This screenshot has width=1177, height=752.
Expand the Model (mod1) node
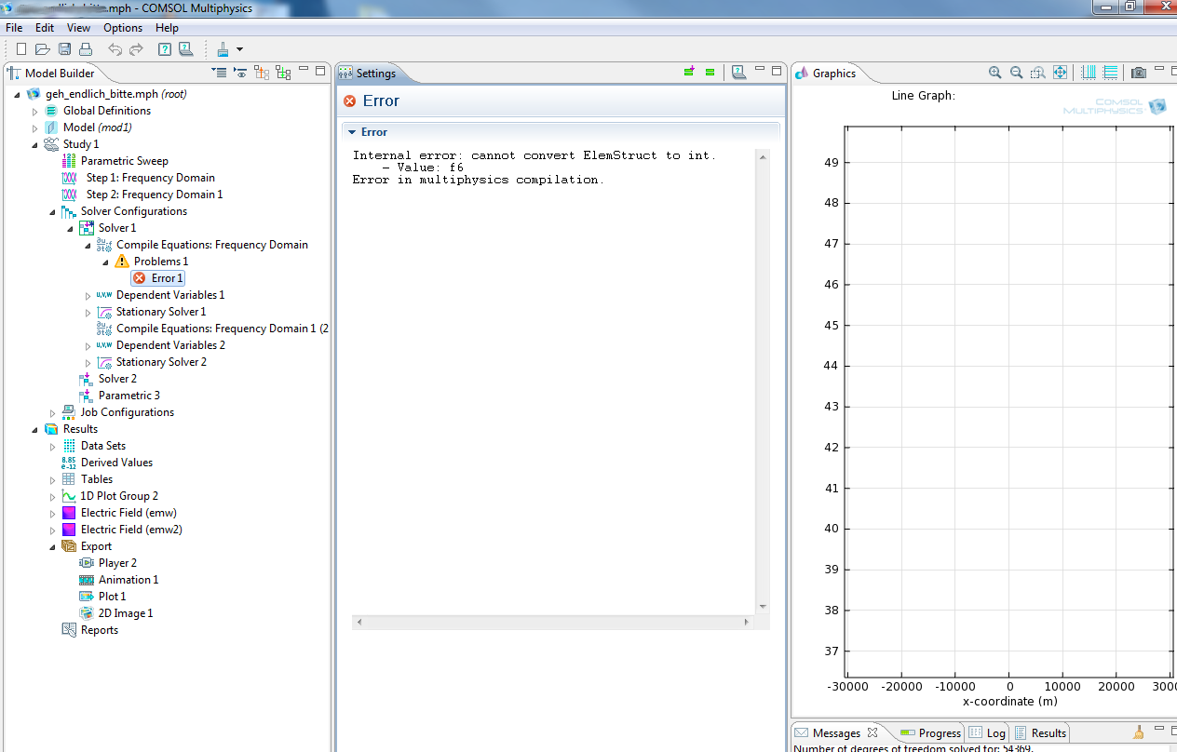click(35, 128)
